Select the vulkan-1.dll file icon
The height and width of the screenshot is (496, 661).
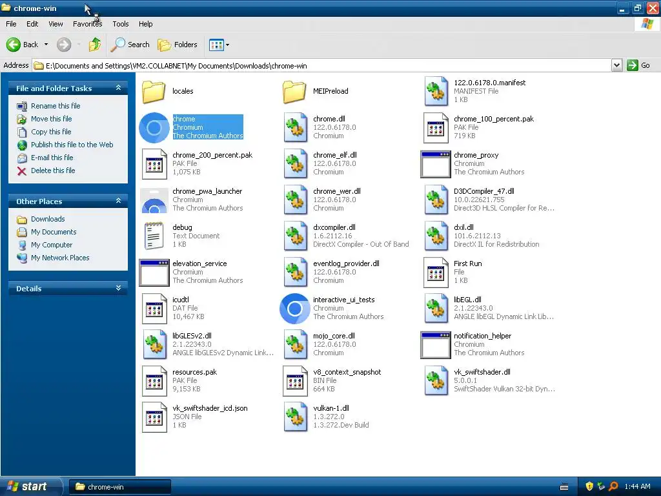[x=295, y=417]
